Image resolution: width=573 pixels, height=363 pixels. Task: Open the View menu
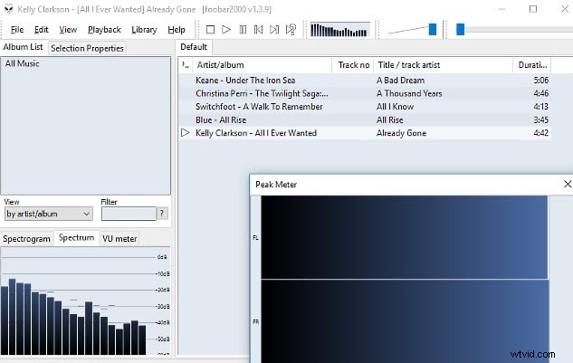click(68, 30)
